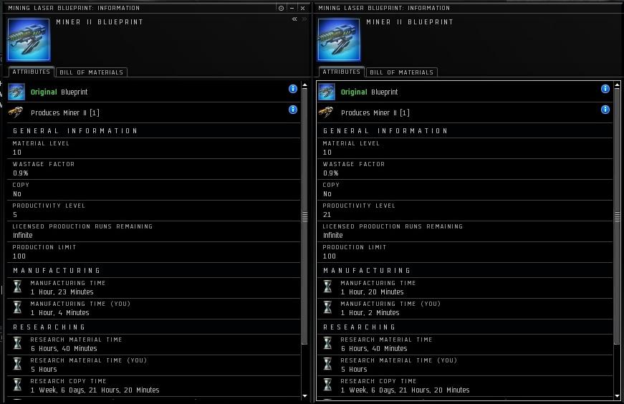
Task: Click the Miner II blueprint image in right window
Action: point(339,40)
